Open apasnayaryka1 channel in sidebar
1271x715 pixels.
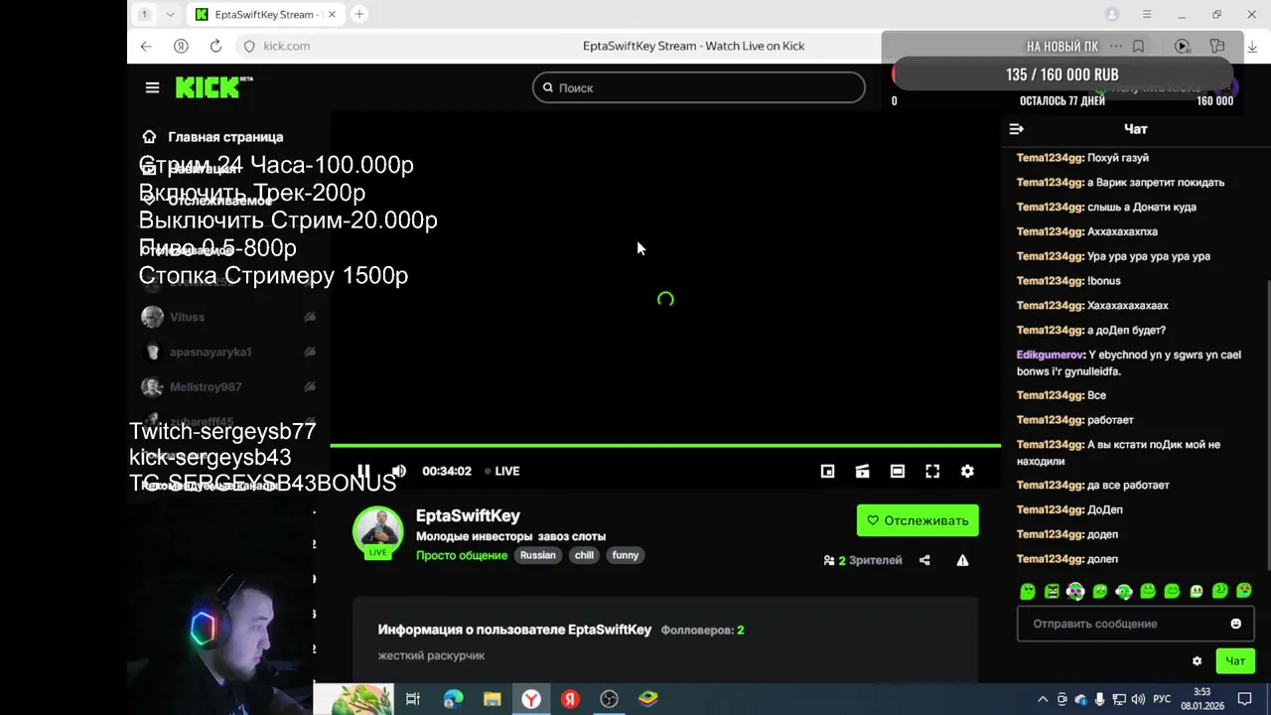coord(228,352)
